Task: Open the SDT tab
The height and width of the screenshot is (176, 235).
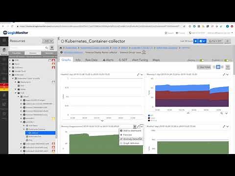Action: tap(123, 60)
